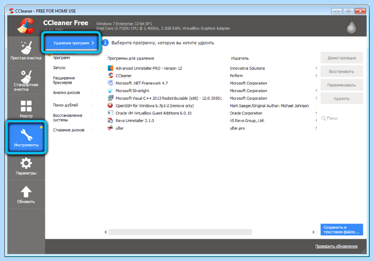Click Восстановить button

342,72
